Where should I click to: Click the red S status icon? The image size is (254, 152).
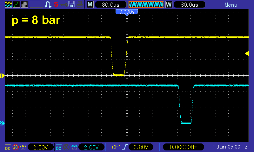click(56, 4)
